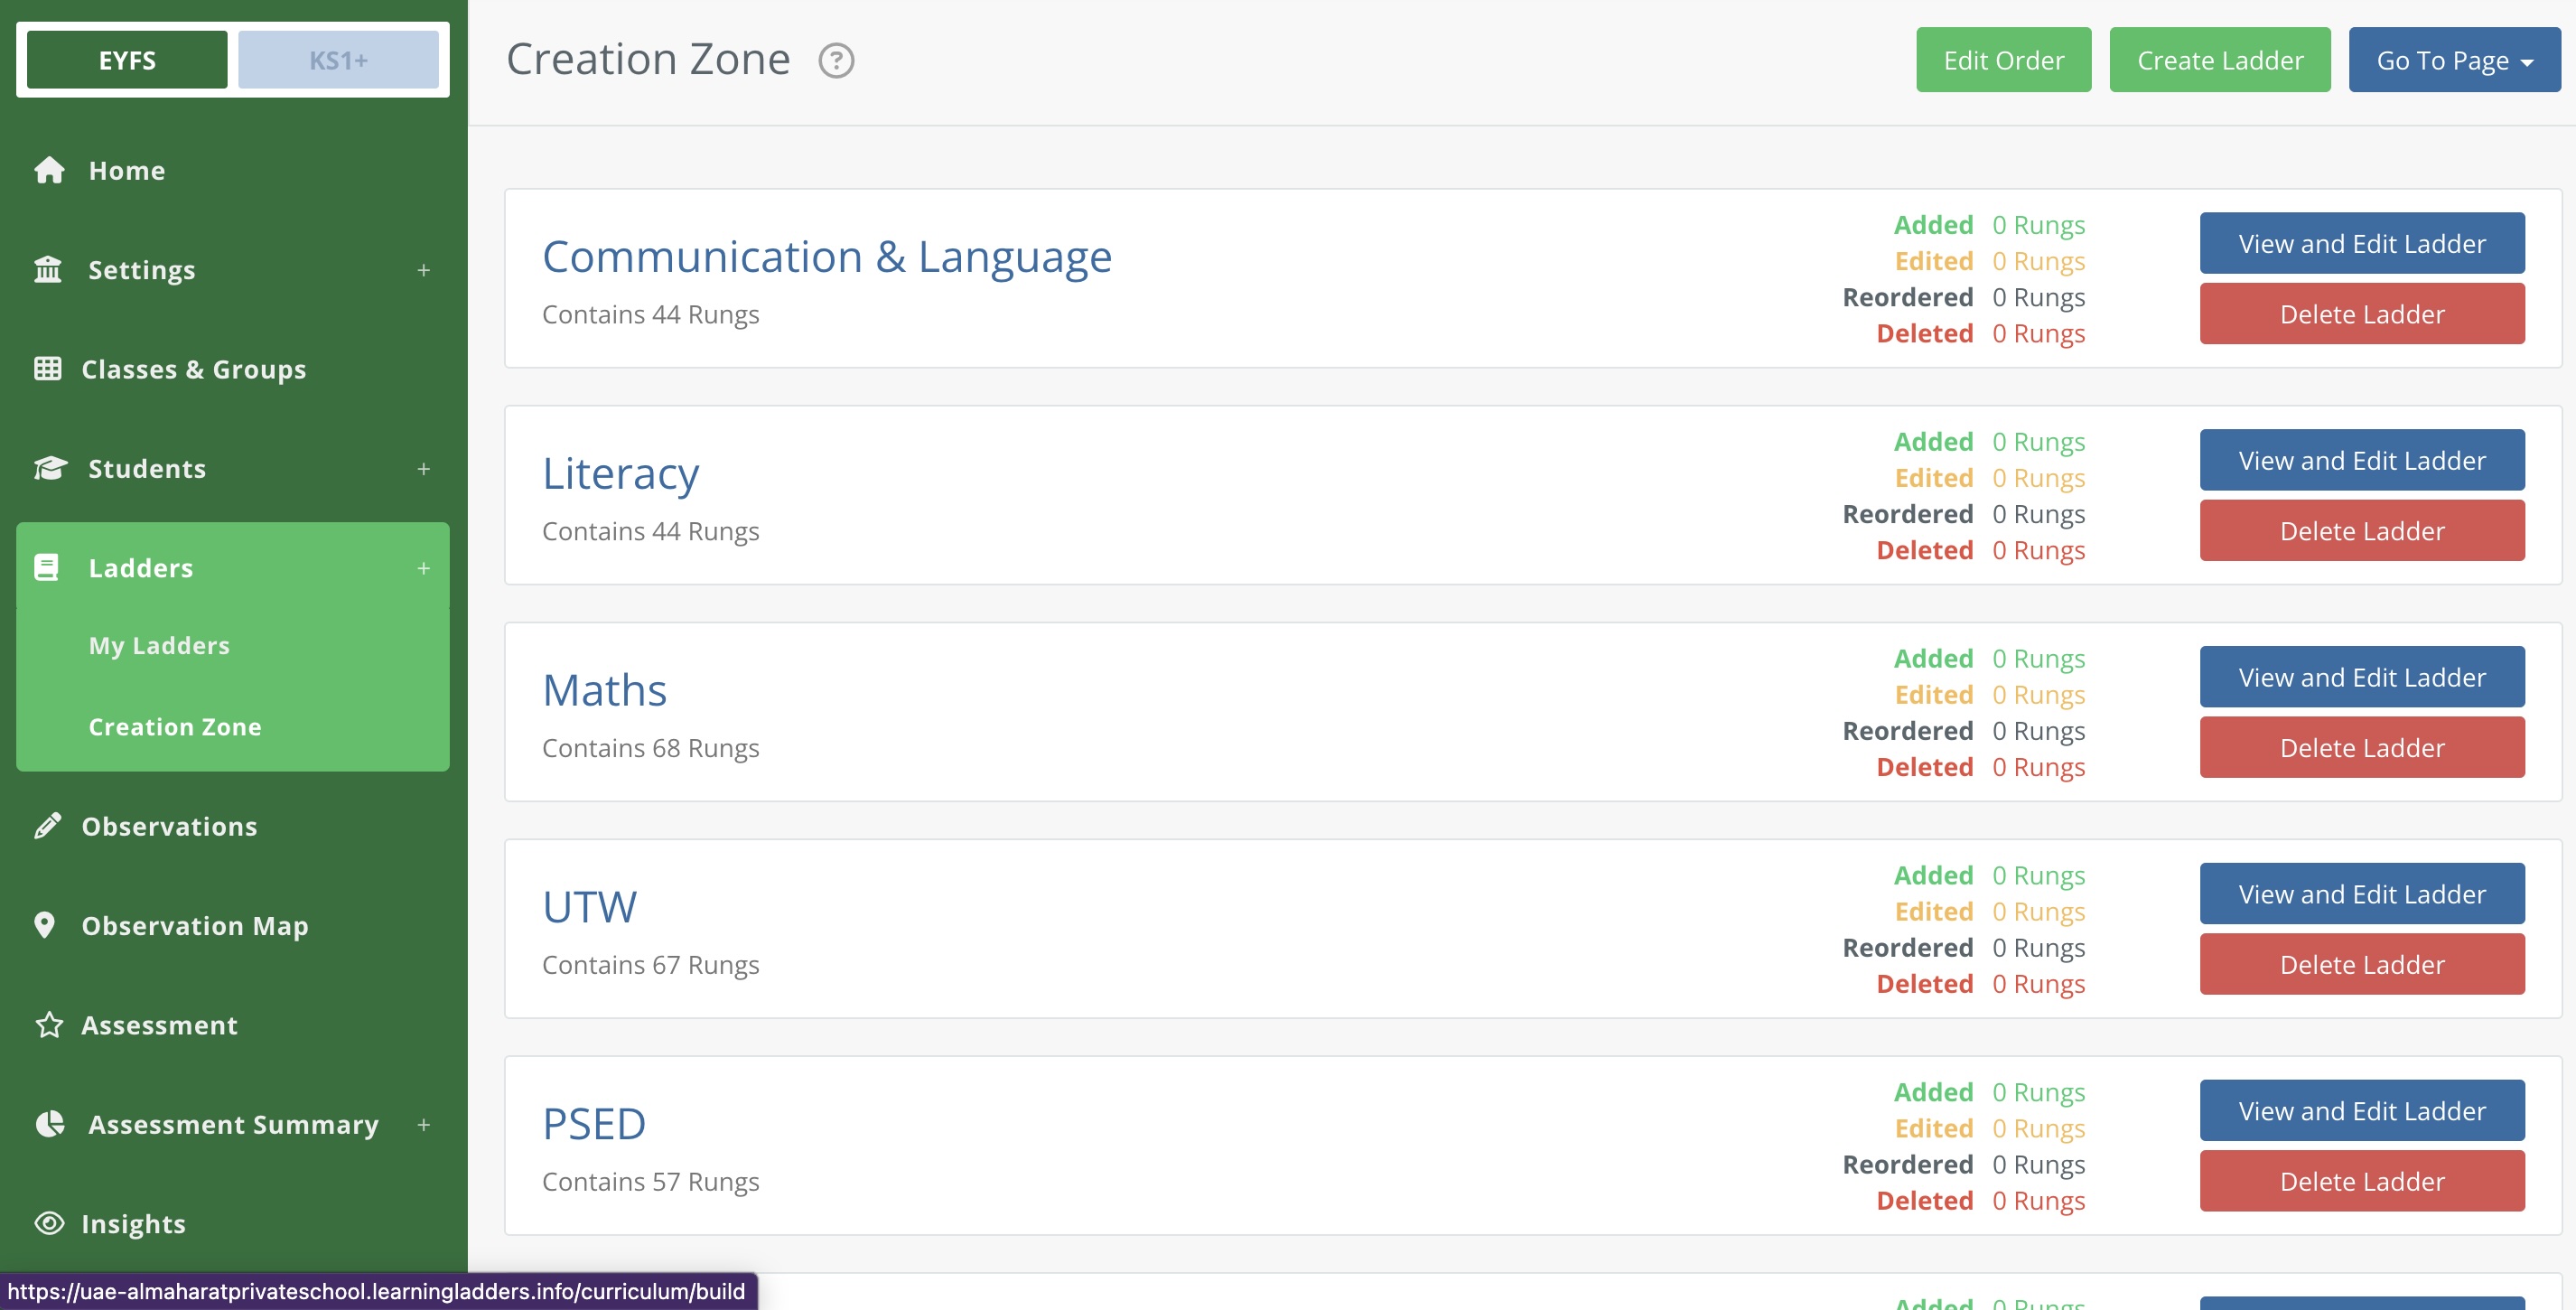This screenshot has width=2576, height=1310.
Task: Click the Observation Map pin icon
Action: tap(45, 925)
